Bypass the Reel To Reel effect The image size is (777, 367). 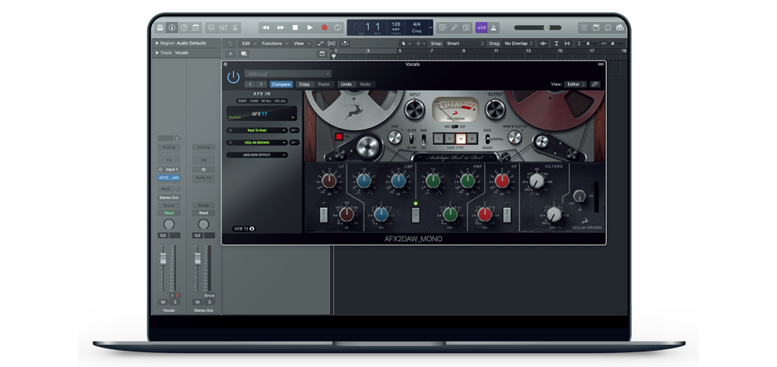coord(294,130)
